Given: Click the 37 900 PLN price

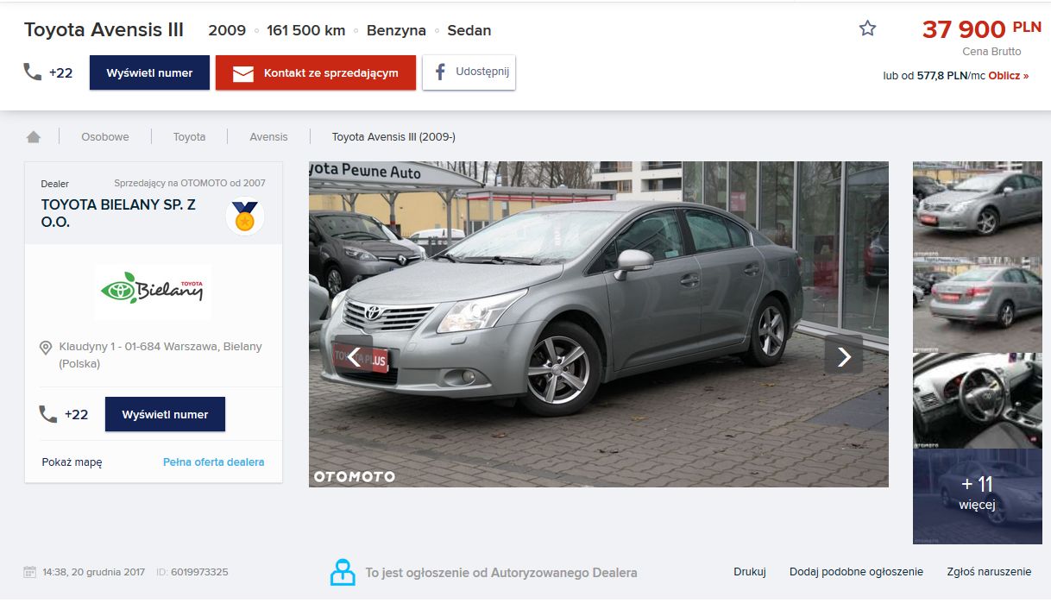Looking at the screenshot, I should pyautogui.click(x=982, y=29).
